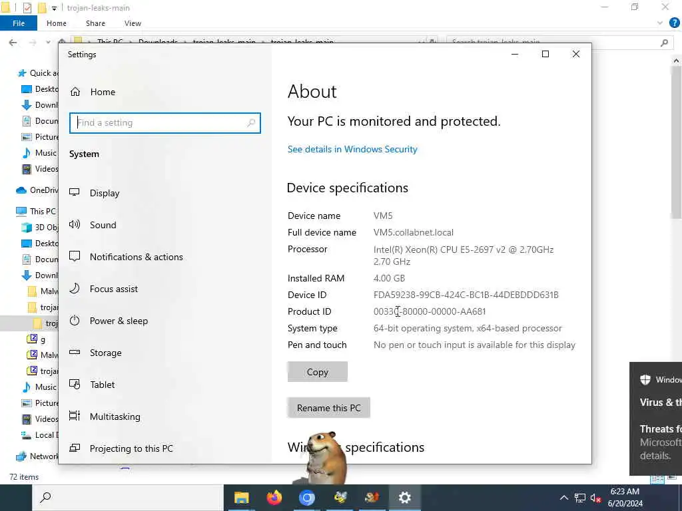The image size is (682, 511).
Task: Switch to details view icon in Explorer status bar
Action: (657, 479)
